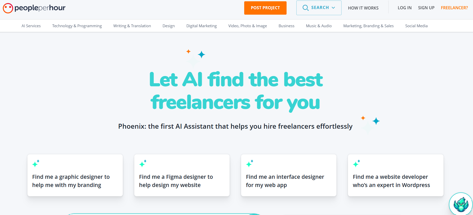Click sparkle icon on website developer card
Viewport: 473px width, 215px height.
coord(356,163)
